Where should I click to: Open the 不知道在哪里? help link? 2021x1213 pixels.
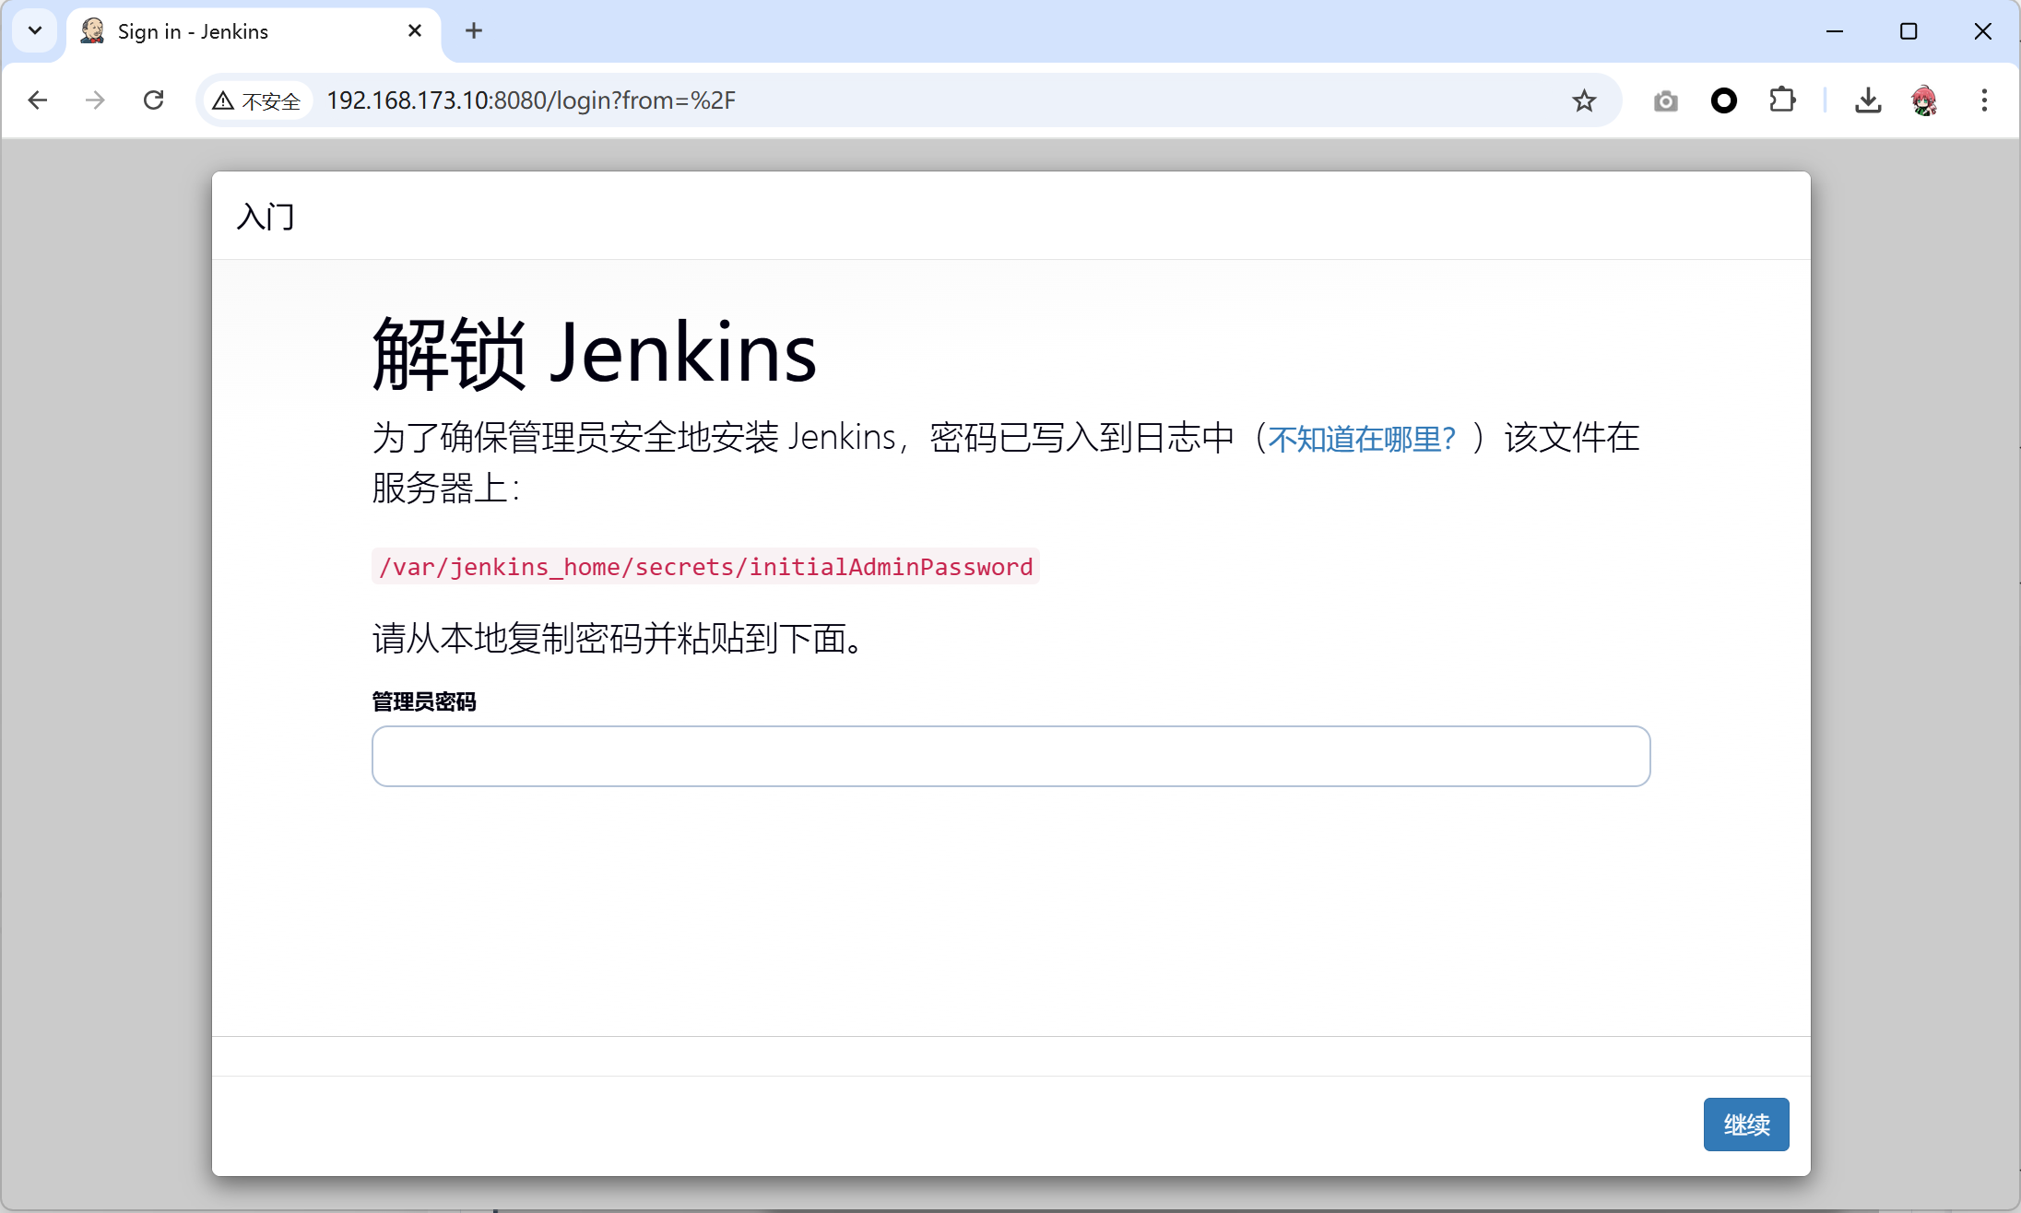coord(1361,439)
